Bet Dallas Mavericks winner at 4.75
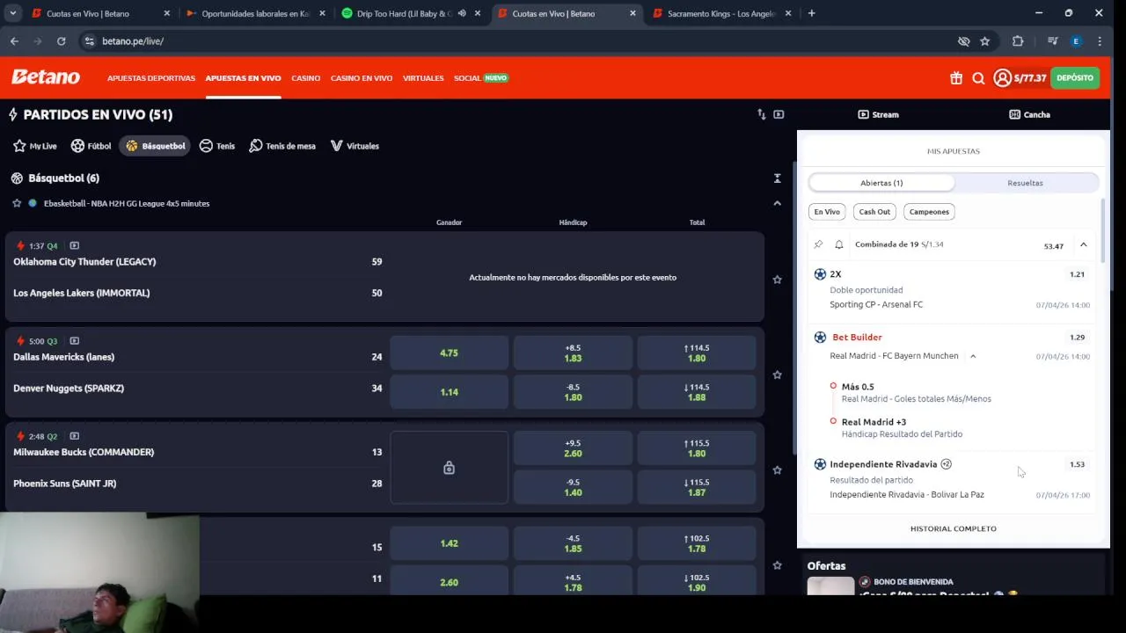 tap(449, 353)
